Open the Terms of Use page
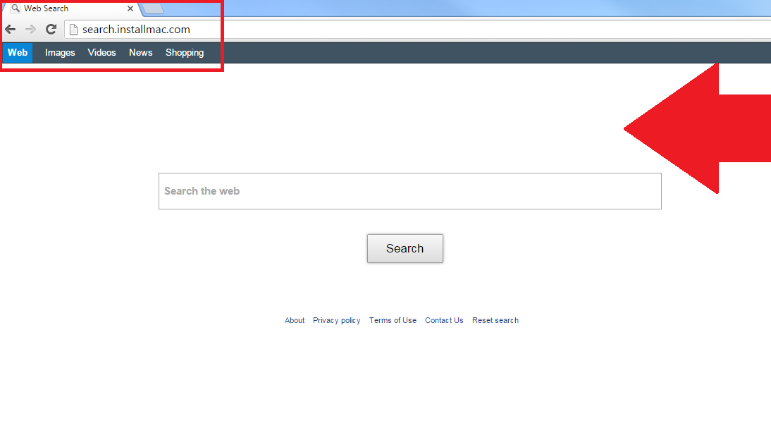Image resolution: width=771 pixels, height=445 pixels. (393, 320)
